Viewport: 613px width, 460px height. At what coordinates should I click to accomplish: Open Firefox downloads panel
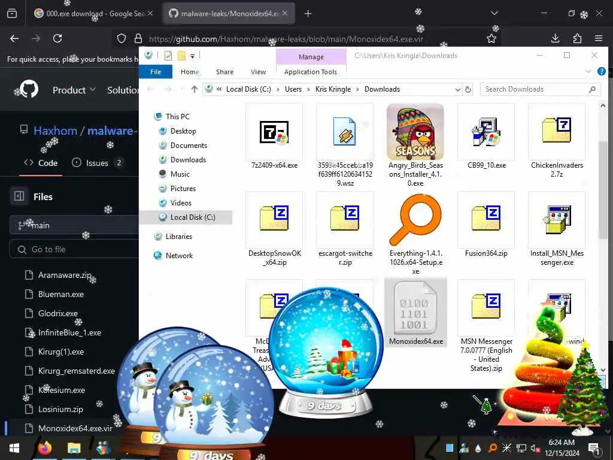pos(555,38)
